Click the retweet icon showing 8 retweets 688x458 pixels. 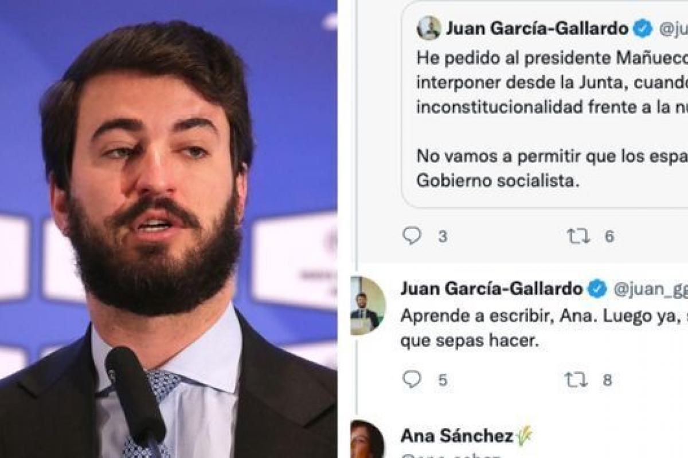point(577,380)
